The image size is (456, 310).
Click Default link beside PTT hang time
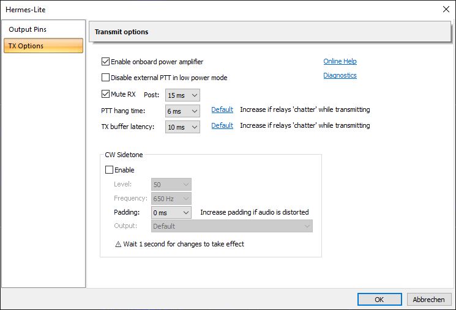(x=222, y=110)
